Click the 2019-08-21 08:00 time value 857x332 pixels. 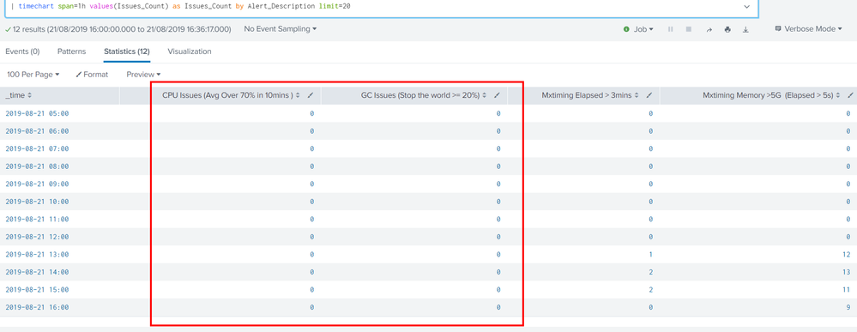pyautogui.click(x=37, y=166)
